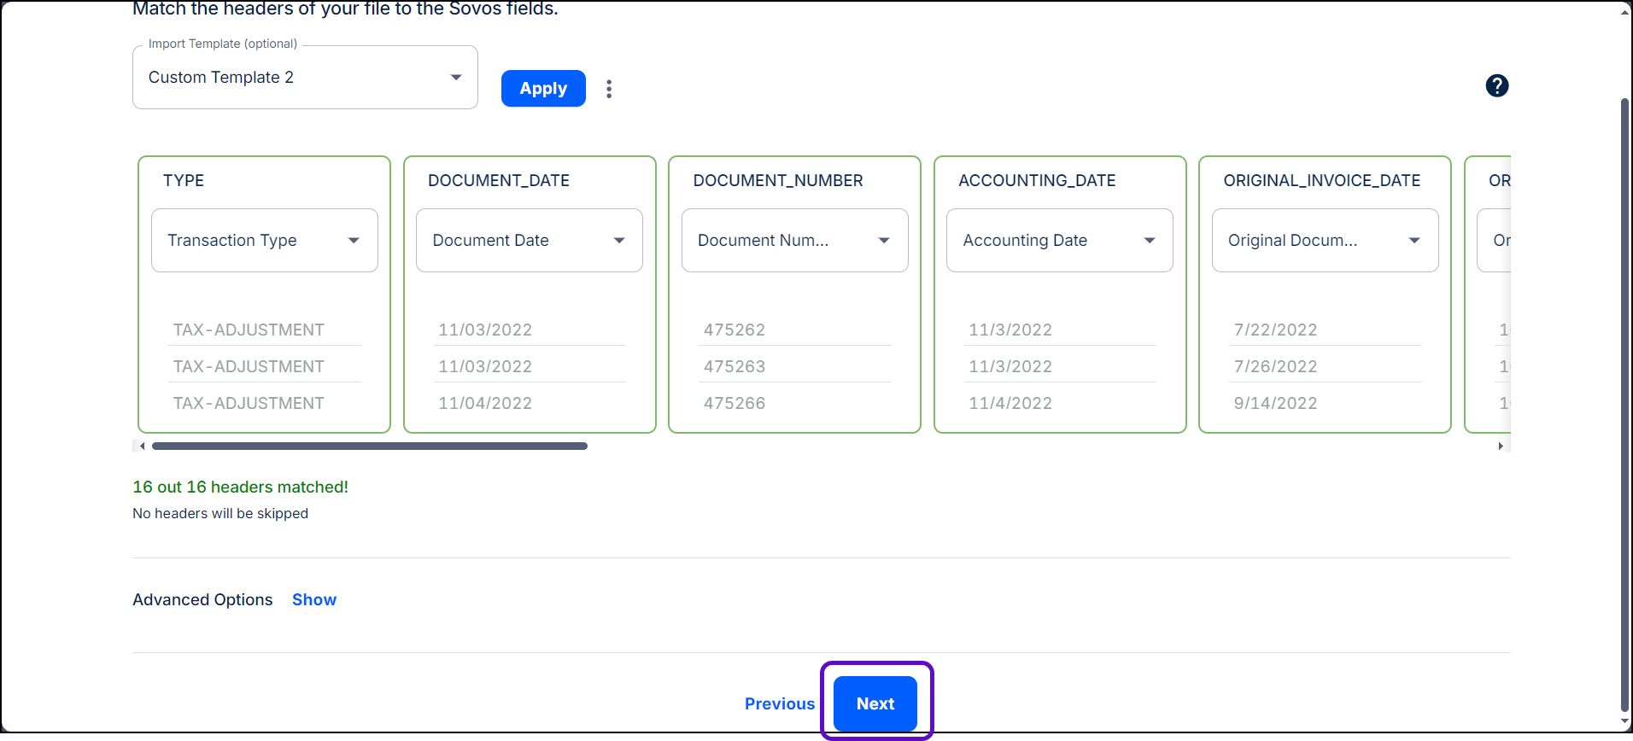
Task: Open the Accounting Date mapping dropdown
Action: coord(1059,241)
